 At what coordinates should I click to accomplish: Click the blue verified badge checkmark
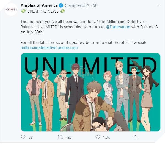(61, 5)
